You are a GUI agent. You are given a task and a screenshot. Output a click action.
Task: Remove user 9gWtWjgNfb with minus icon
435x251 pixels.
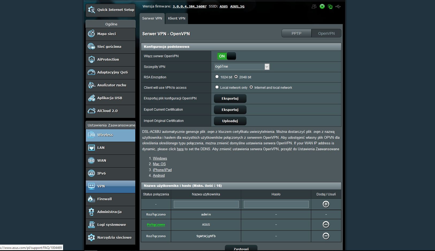326,236
